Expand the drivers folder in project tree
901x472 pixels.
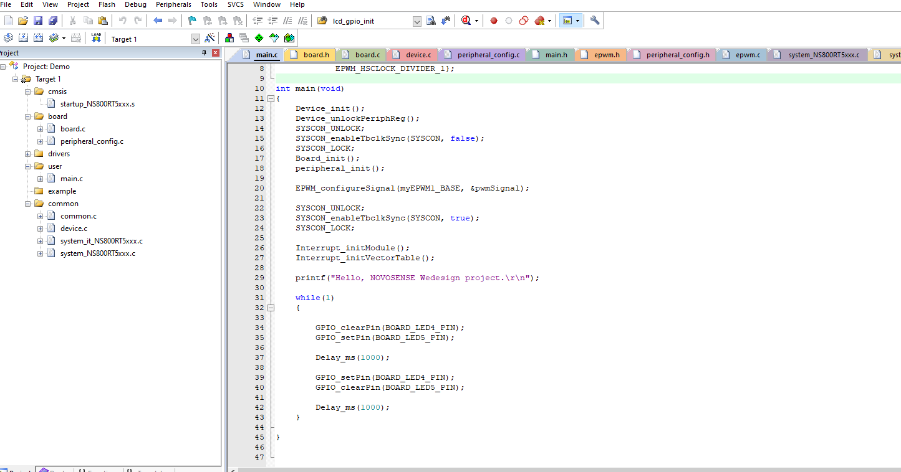[x=28, y=154]
